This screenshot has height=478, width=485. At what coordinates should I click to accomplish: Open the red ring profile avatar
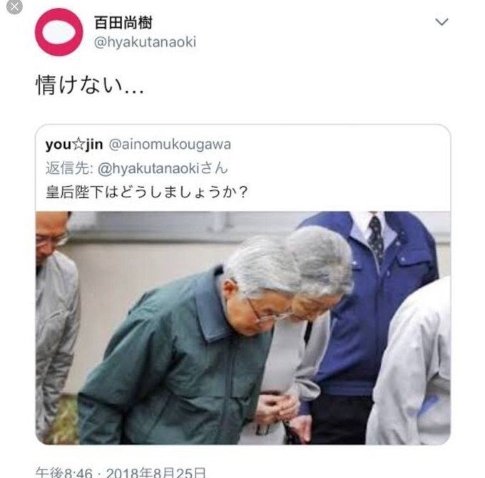pos(58,32)
